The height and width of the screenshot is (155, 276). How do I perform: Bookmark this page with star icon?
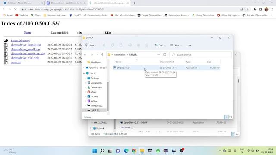248,9
